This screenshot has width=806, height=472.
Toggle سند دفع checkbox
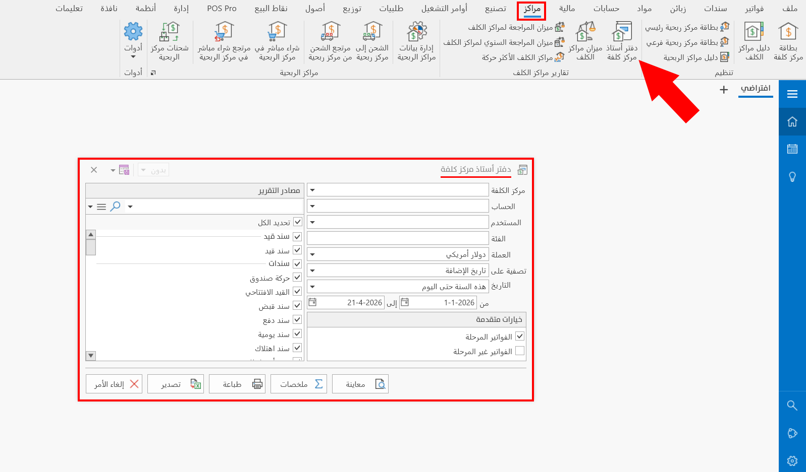[297, 319]
